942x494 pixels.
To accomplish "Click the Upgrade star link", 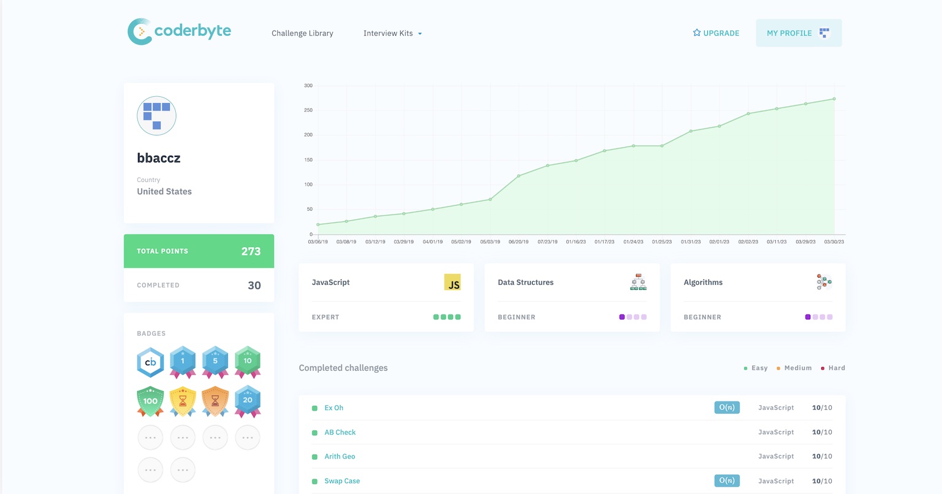I will coord(716,33).
